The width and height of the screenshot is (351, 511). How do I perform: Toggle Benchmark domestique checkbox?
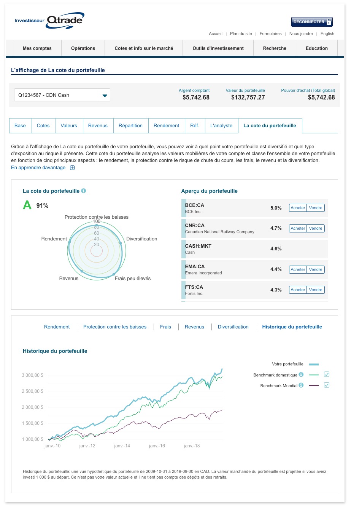pyautogui.click(x=327, y=375)
